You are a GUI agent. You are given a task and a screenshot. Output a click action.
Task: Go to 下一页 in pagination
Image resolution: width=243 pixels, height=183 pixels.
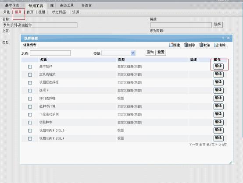(193, 145)
